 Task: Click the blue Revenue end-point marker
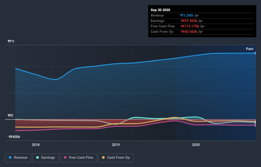[x=255, y=53]
